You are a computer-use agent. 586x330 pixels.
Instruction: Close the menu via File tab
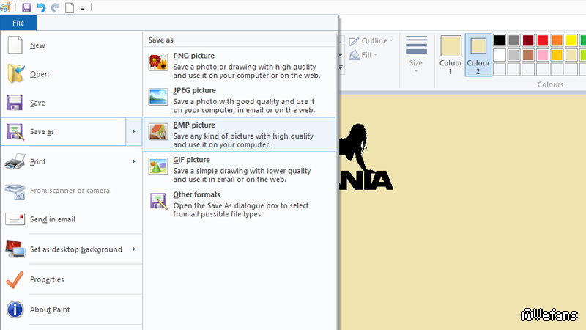18,23
